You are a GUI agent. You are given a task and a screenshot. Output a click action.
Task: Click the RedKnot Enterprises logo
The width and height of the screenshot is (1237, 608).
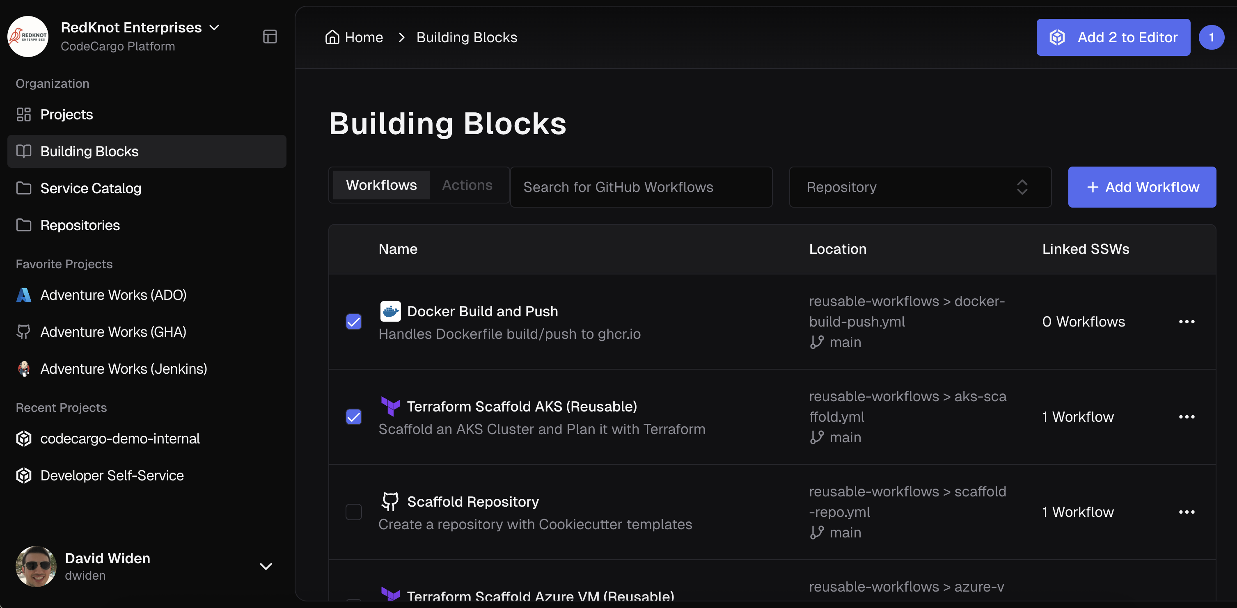(27, 36)
